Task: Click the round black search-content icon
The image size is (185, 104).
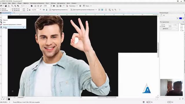Action: tap(32, 6)
